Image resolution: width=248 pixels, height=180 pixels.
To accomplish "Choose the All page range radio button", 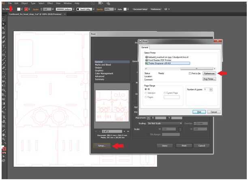I will point(145,89).
